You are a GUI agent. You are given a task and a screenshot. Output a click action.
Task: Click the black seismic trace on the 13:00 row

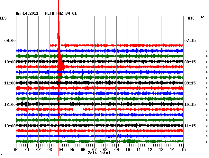[100, 125]
